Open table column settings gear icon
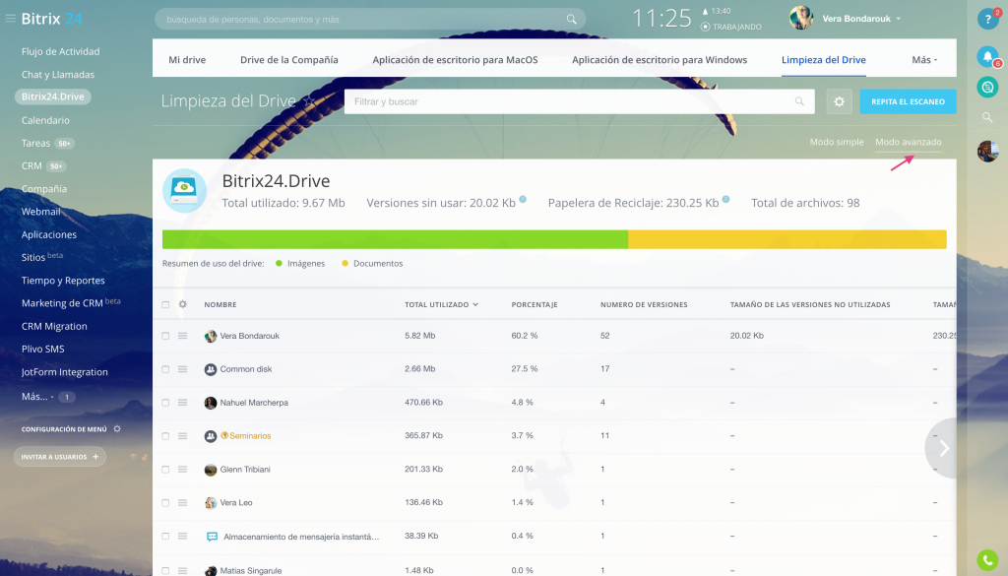 [x=182, y=304]
